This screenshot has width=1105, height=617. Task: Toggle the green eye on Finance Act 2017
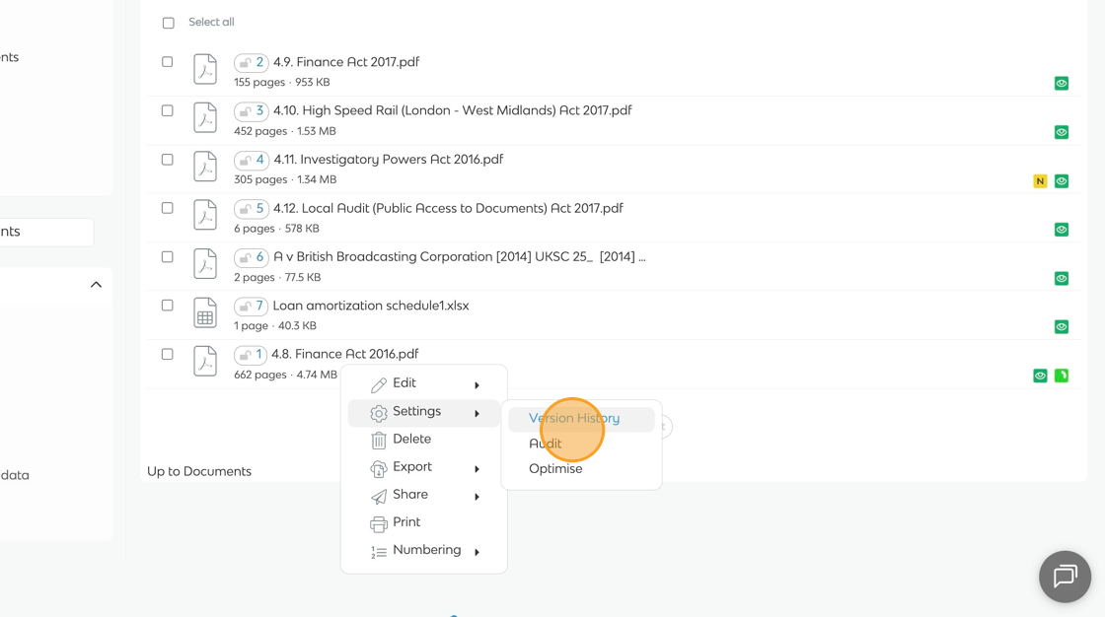click(x=1062, y=84)
